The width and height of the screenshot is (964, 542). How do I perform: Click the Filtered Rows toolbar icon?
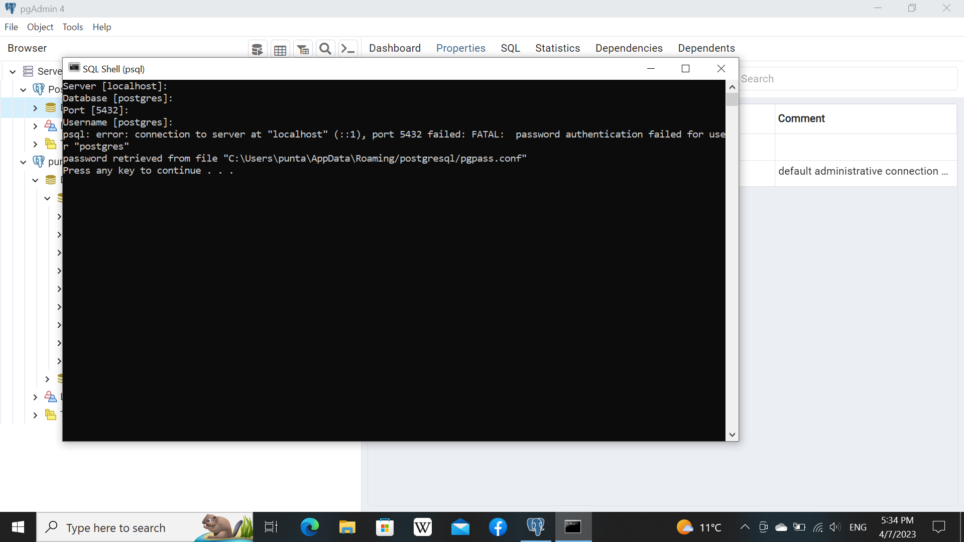pyautogui.click(x=303, y=49)
